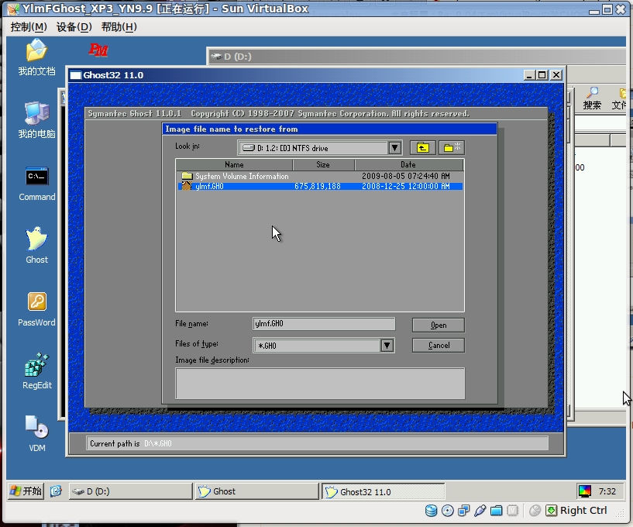This screenshot has height=527, width=633.
Task: Open the 设备(D) menu
Action: 74,26
